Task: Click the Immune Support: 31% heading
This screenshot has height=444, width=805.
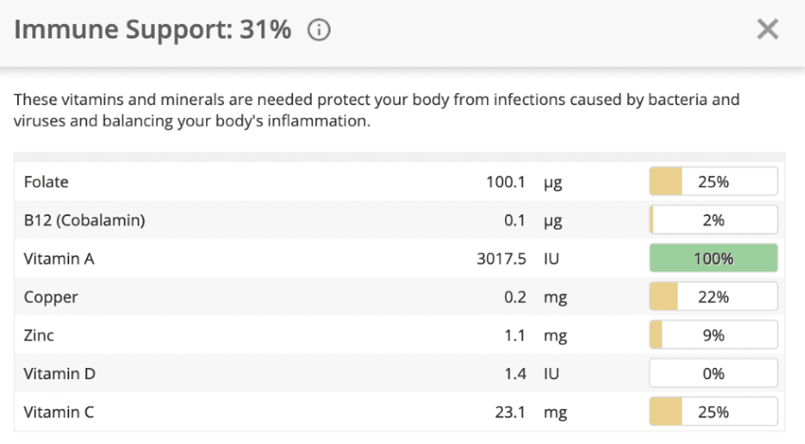Action: click(x=153, y=30)
